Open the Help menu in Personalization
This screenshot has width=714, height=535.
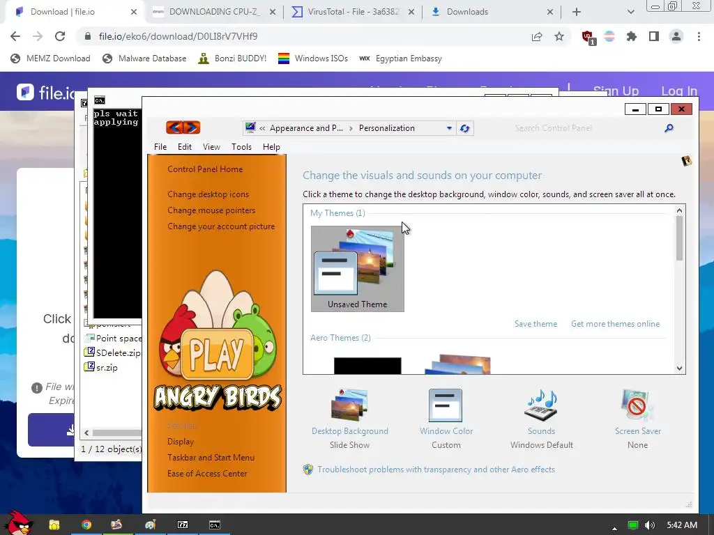pyautogui.click(x=271, y=147)
